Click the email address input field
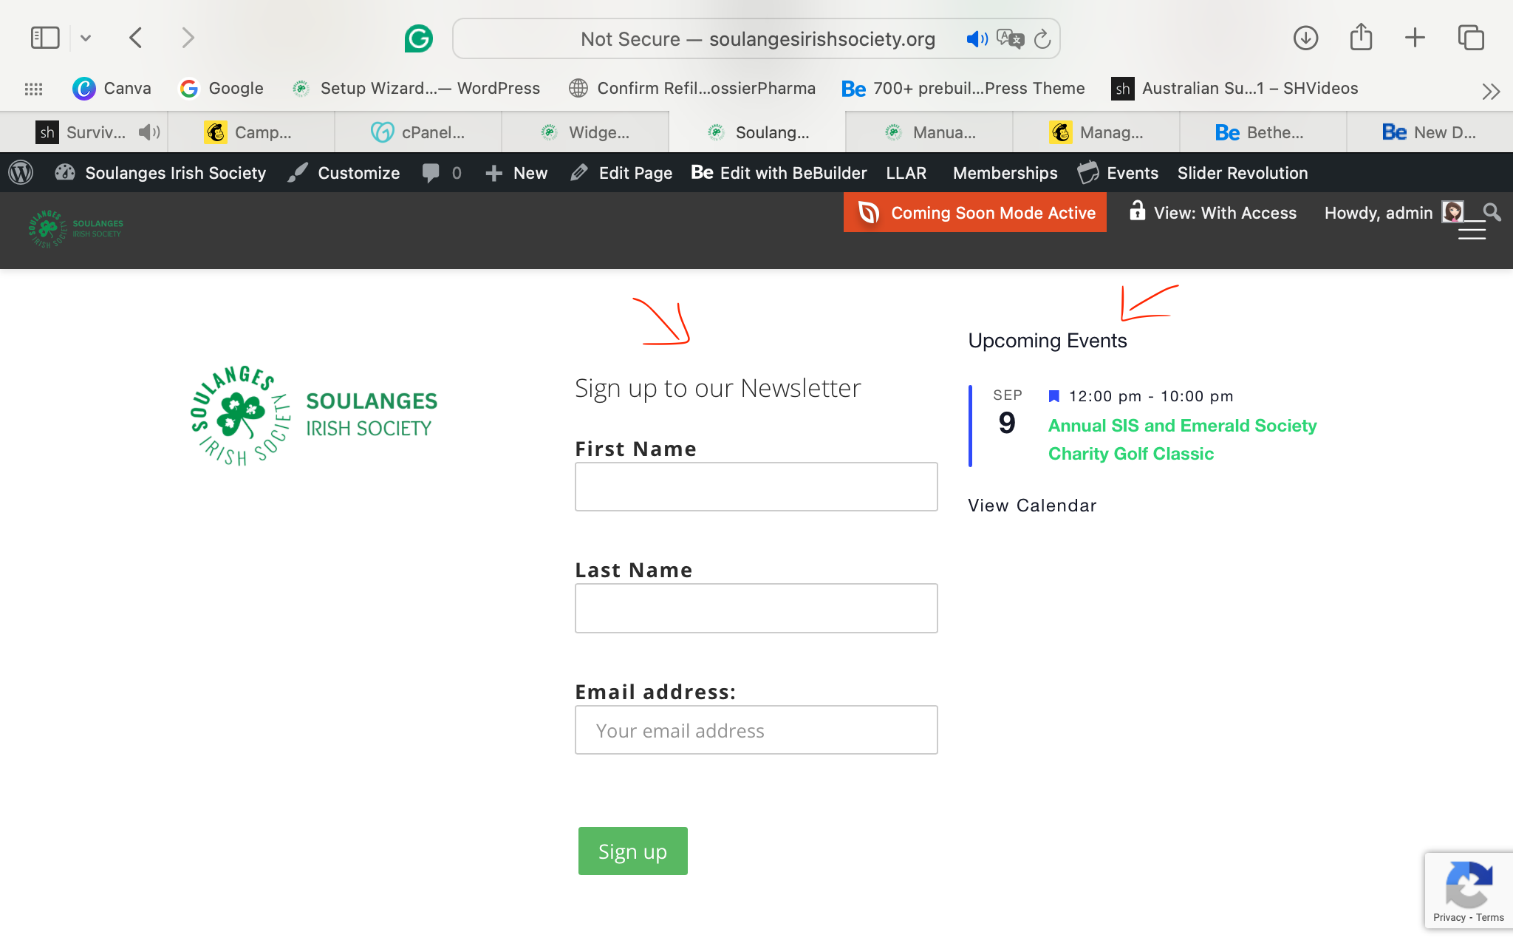 [757, 729]
